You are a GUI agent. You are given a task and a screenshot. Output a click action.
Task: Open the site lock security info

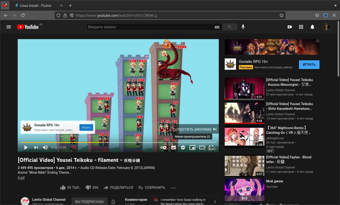coord(65,15)
